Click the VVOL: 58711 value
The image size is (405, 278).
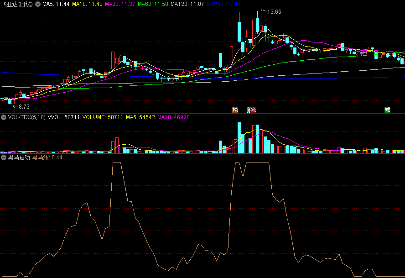tap(64, 117)
